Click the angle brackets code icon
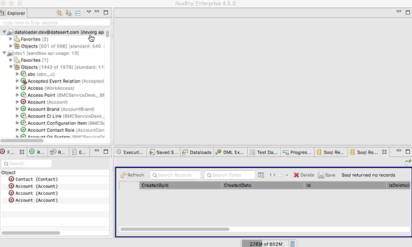The height and width of the screenshot is (247, 412). [x=273, y=174]
